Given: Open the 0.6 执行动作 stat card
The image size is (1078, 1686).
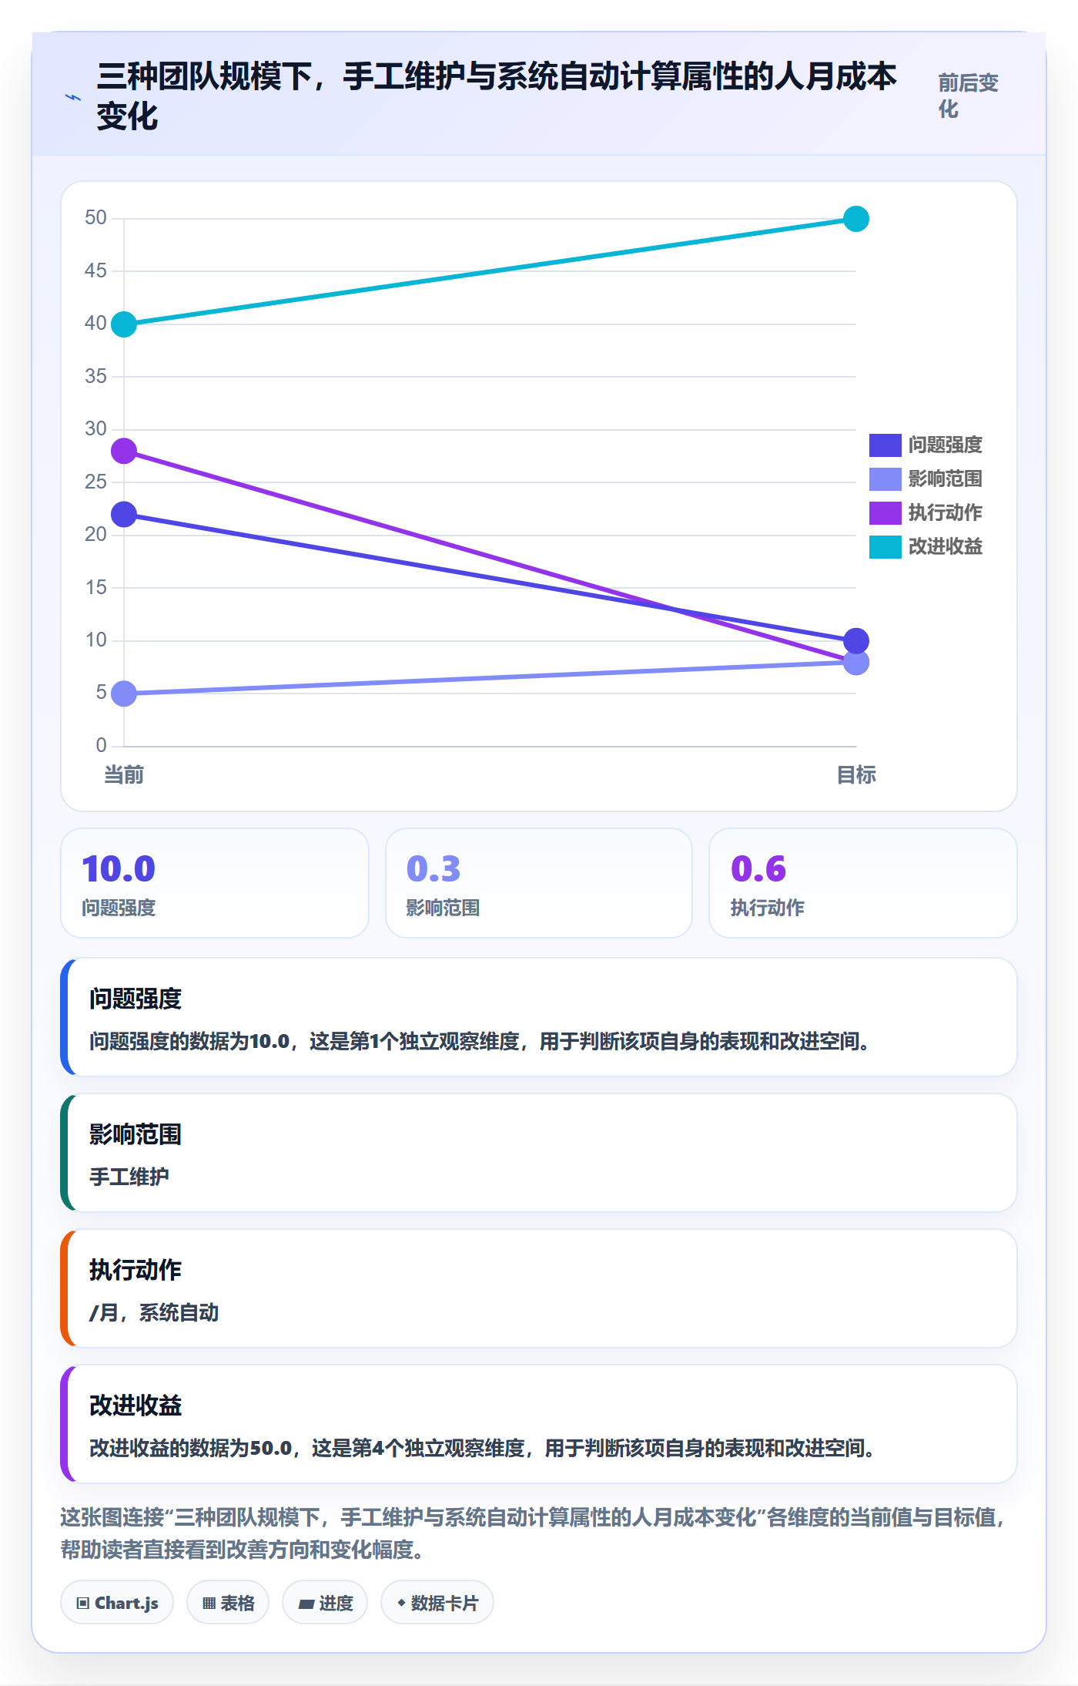Looking at the screenshot, I should 863,883.
